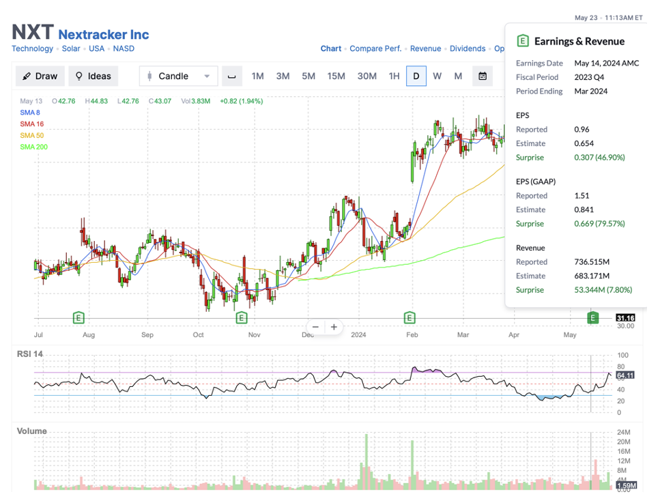This screenshot has height=503, width=660.
Task: Zoom in the chart with plus button
Action: click(x=334, y=327)
